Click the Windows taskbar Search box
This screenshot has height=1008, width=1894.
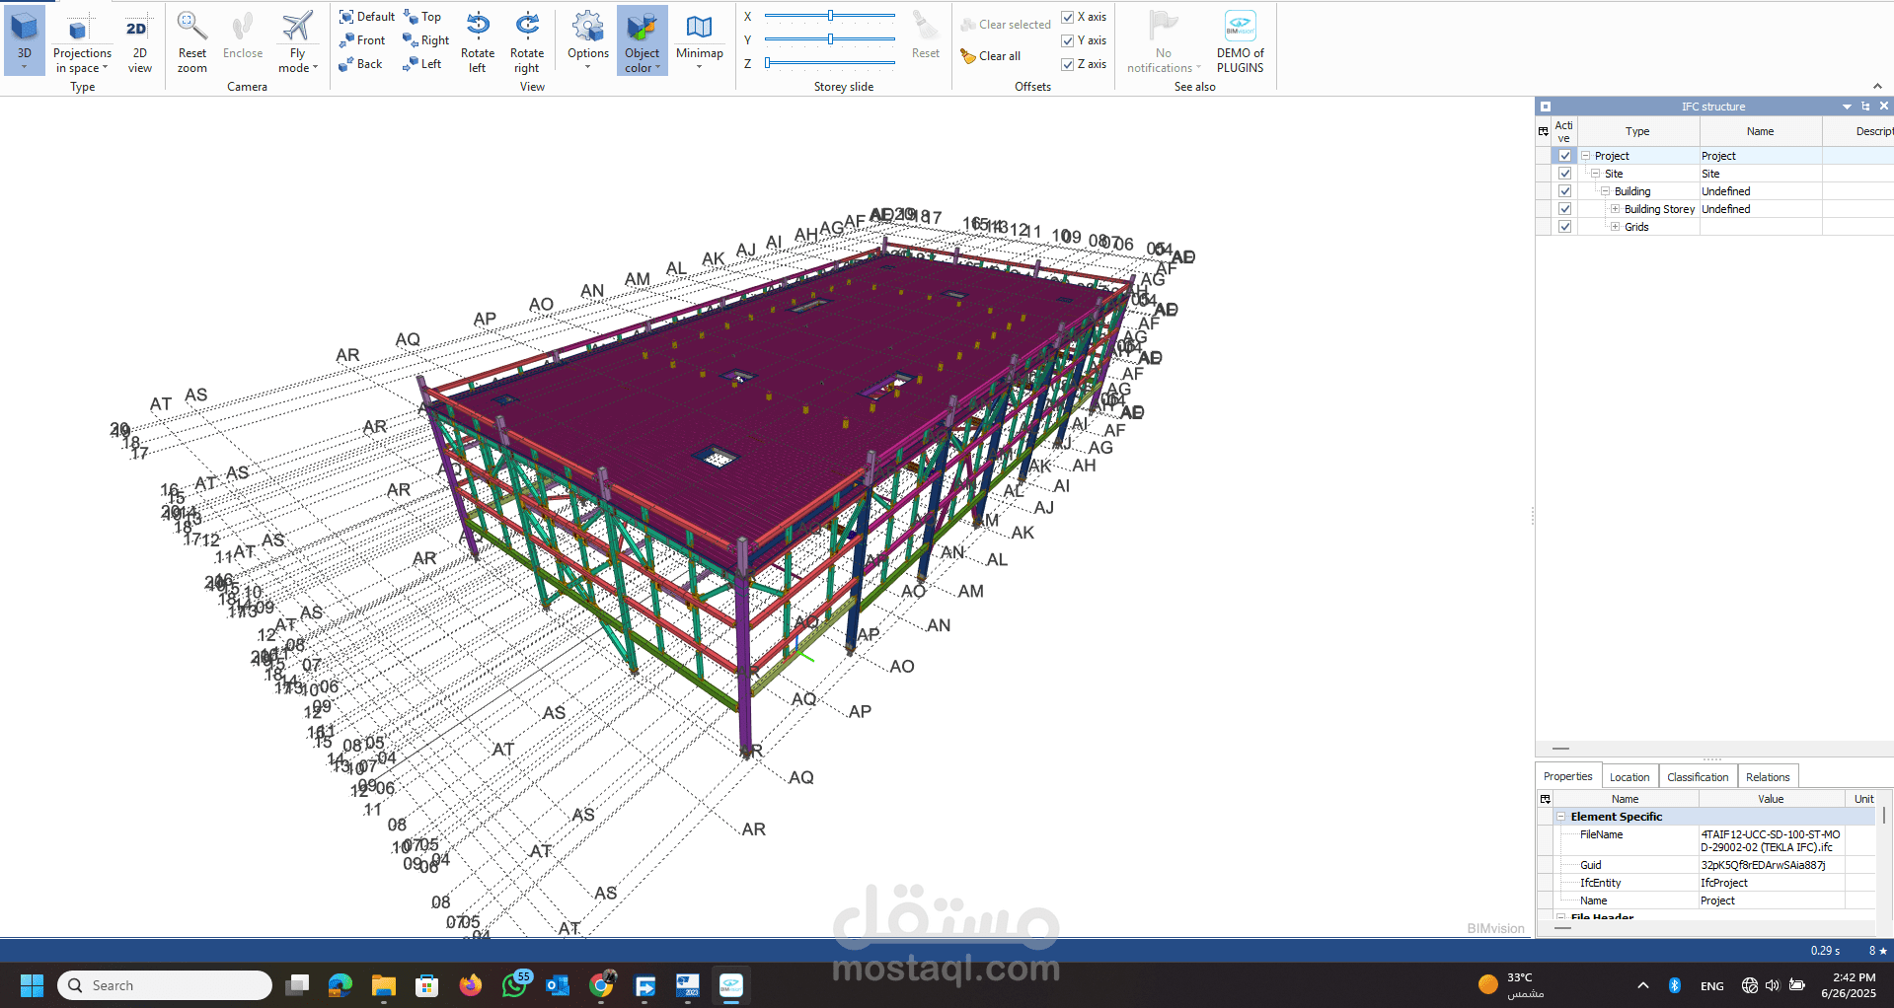point(165,985)
